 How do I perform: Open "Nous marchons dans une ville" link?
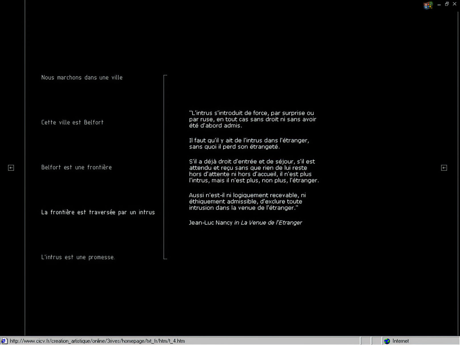(x=82, y=78)
